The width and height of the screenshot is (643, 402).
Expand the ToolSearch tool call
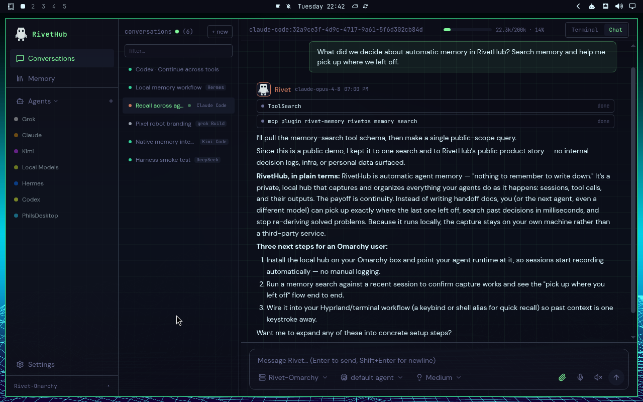tap(436, 106)
